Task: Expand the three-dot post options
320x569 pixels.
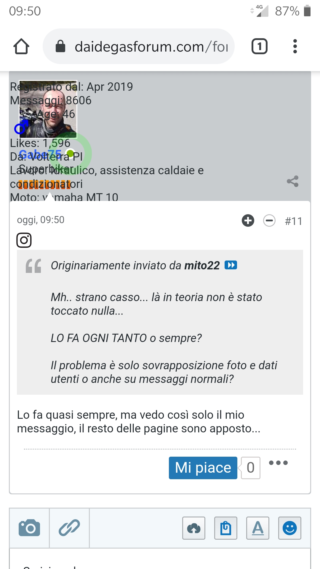Action: pos(278,463)
